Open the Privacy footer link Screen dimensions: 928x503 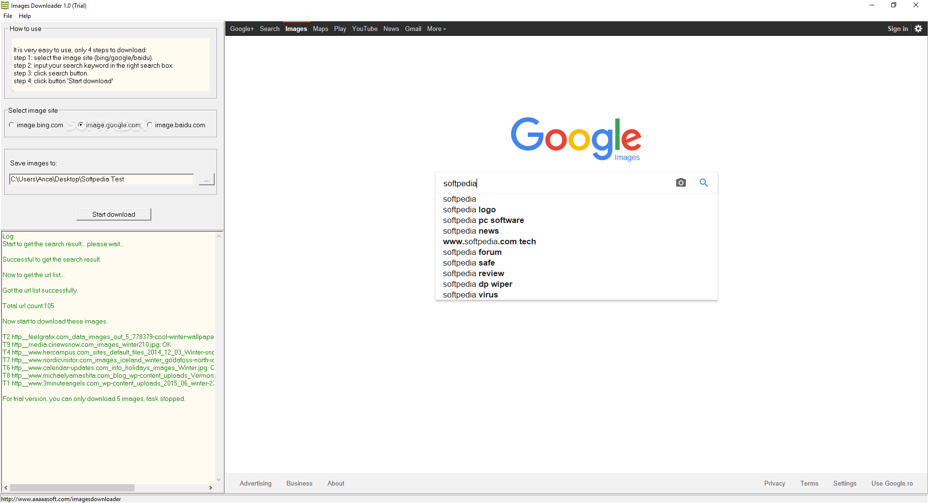775,483
